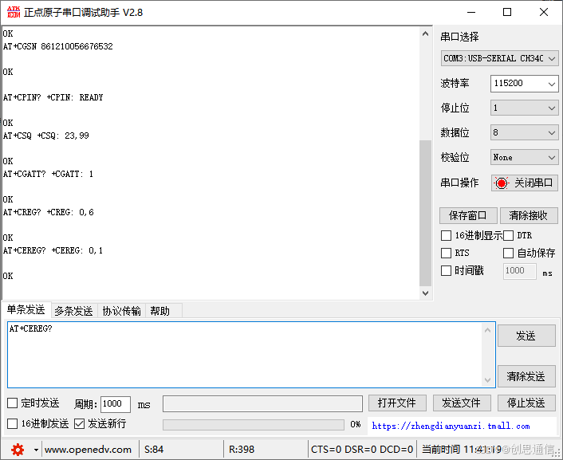563x460 pixels.
Task: Click R:398 received counter
Action: 242,450
